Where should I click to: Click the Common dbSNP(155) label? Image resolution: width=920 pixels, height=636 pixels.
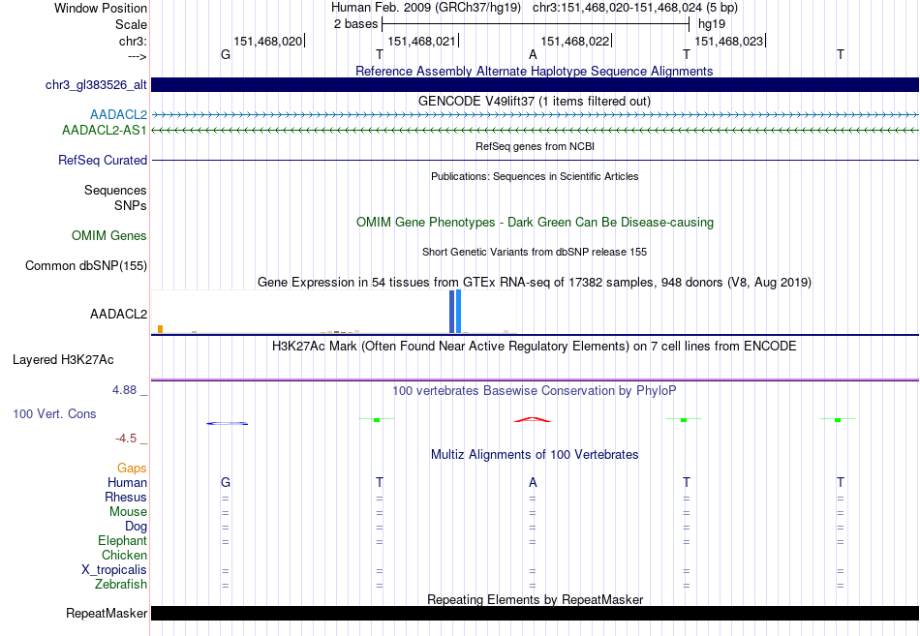(86, 266)
